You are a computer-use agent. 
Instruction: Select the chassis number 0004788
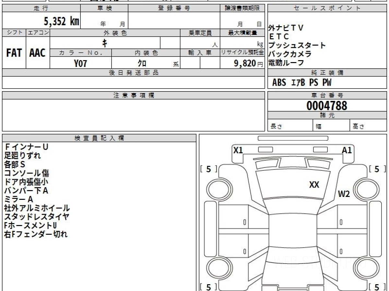coord(327,106)
